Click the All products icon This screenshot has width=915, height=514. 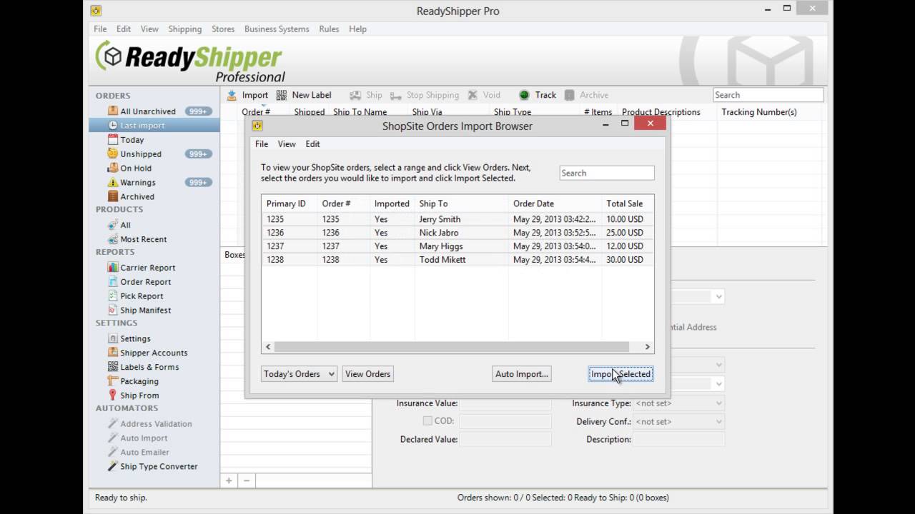click(113, 225)
